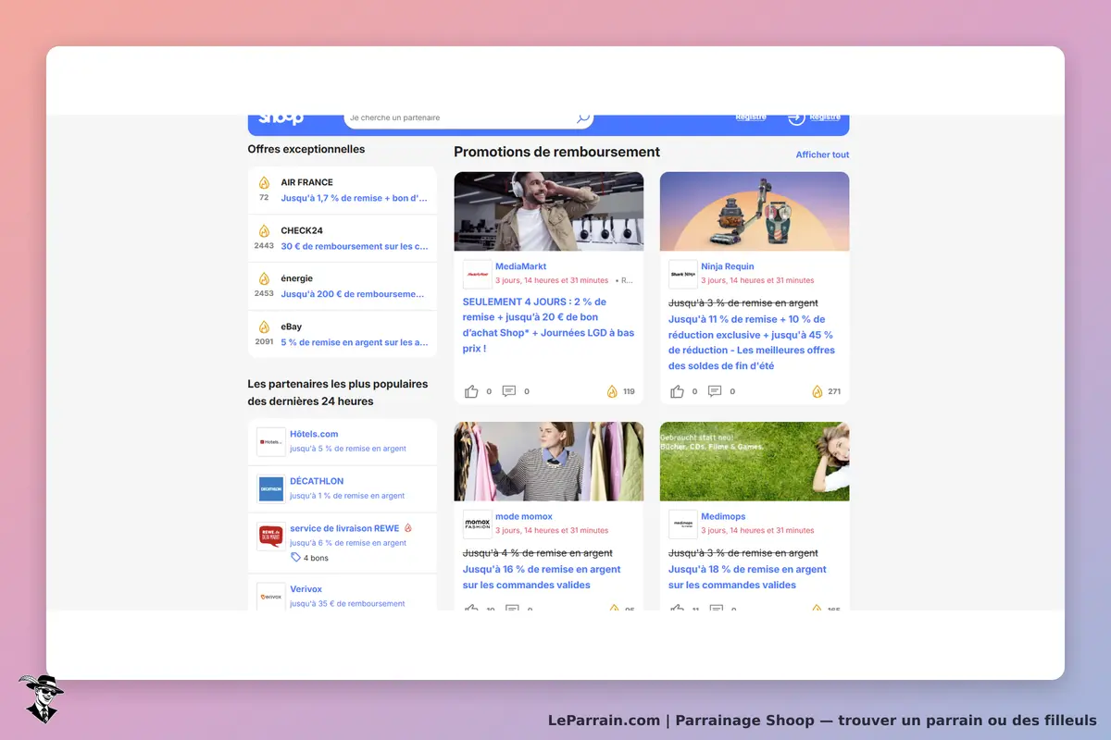Click the Ninja Requin store name
Viewport: 1111px width, 740px height.
728,266
